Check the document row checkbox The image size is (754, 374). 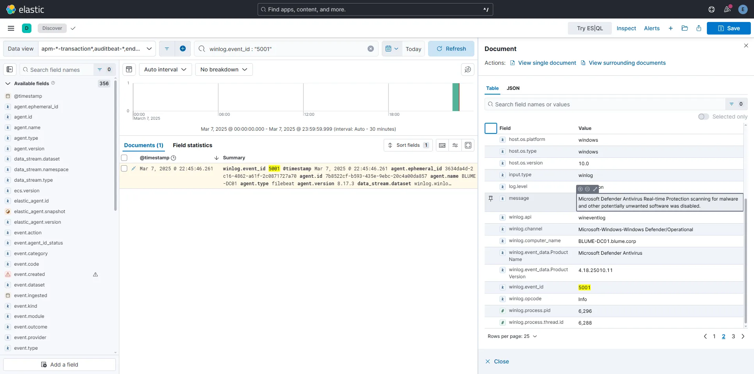(124, 168)
